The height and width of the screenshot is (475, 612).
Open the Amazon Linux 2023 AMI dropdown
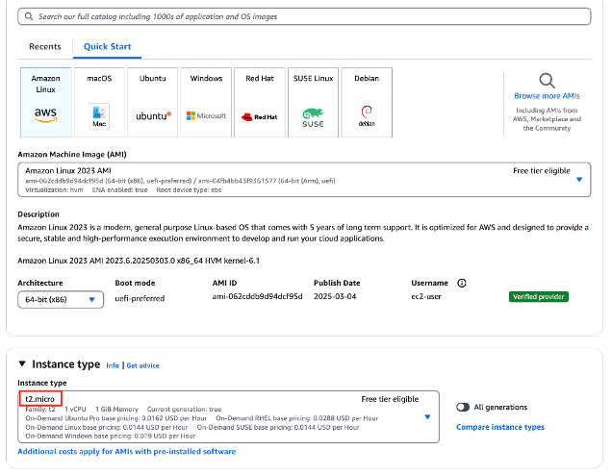point(304,180)
